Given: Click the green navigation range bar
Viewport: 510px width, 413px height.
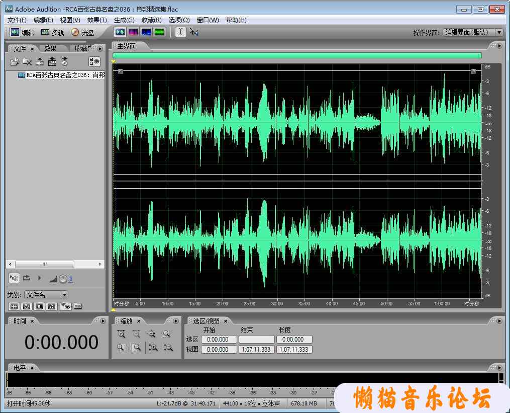Looking at the screenshot, I should click(297, 55).
